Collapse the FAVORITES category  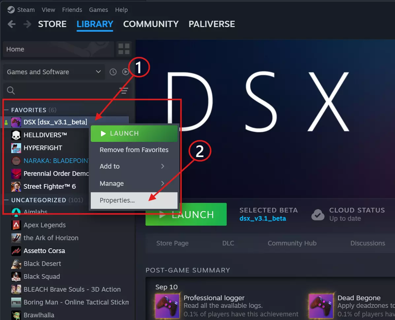(x=6, y=110)
